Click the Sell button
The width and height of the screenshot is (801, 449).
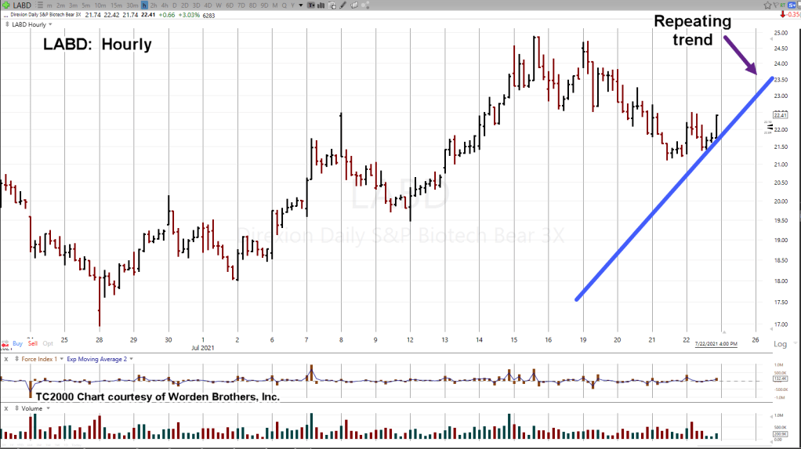(x=33, y=344)
